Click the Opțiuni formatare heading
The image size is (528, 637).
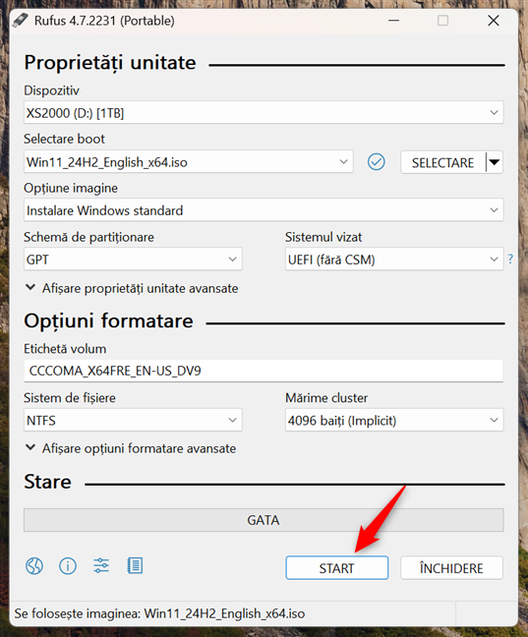coord(108,320)
